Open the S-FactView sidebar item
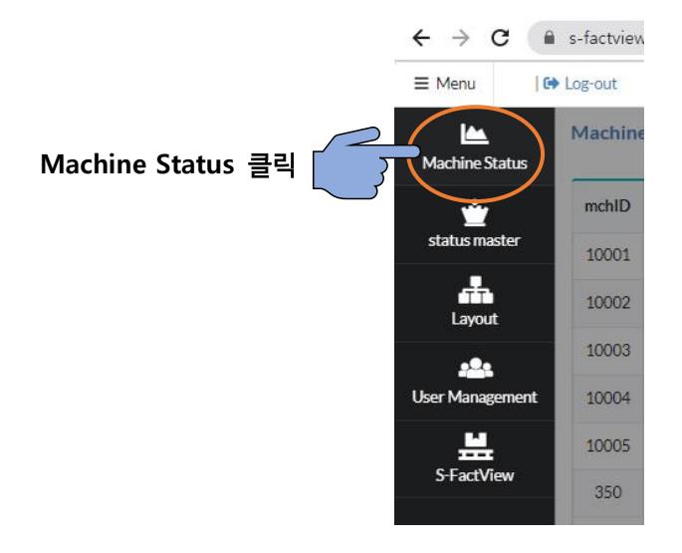This screenshot has height=553, width=682. click(x=474, y=458)
